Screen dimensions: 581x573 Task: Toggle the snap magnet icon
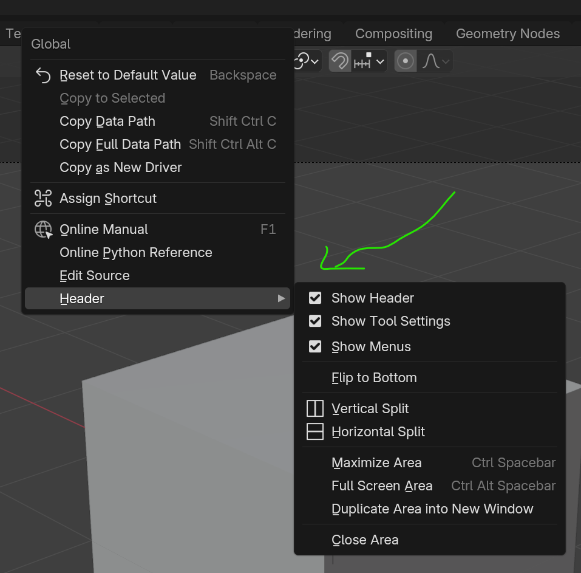pyautogui.click(x=340, y=61)
